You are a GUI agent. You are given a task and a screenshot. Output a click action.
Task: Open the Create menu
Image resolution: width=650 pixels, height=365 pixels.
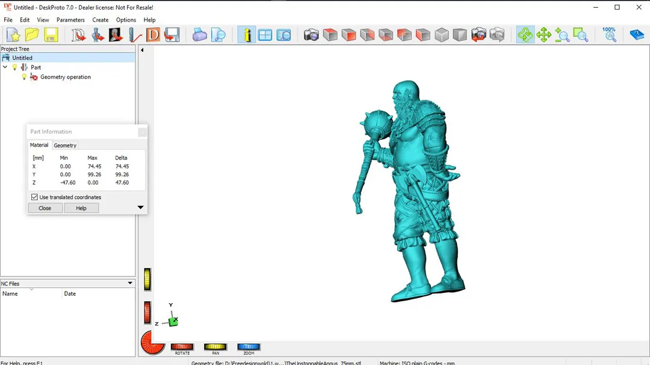(101, 20)
